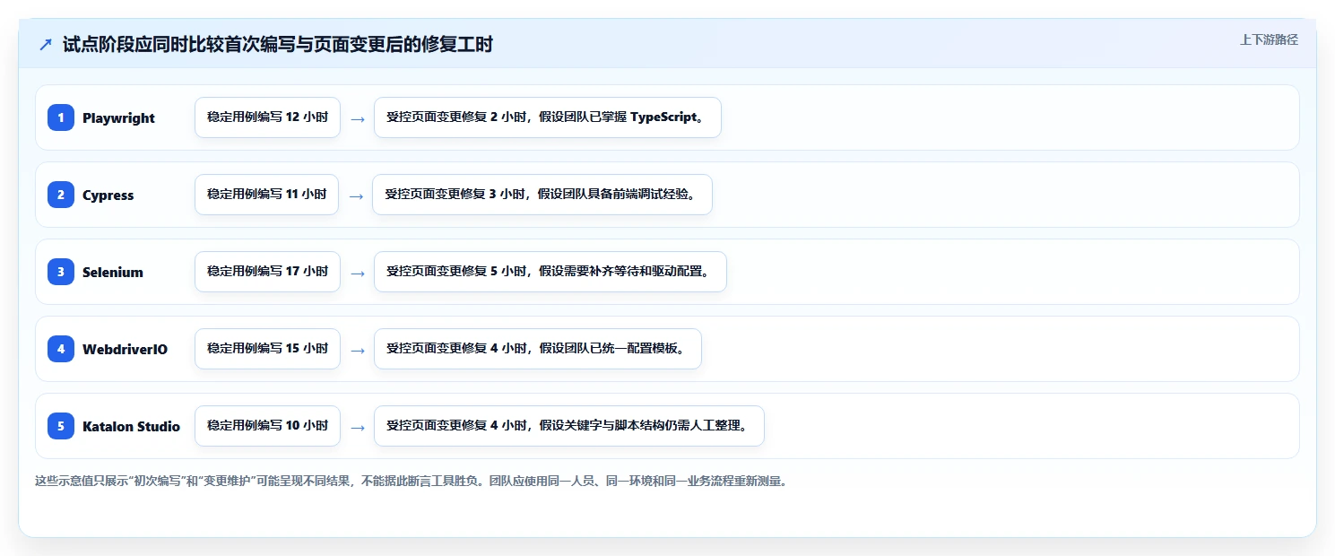Click the number 1 badge for Playwright

[61, 117]
